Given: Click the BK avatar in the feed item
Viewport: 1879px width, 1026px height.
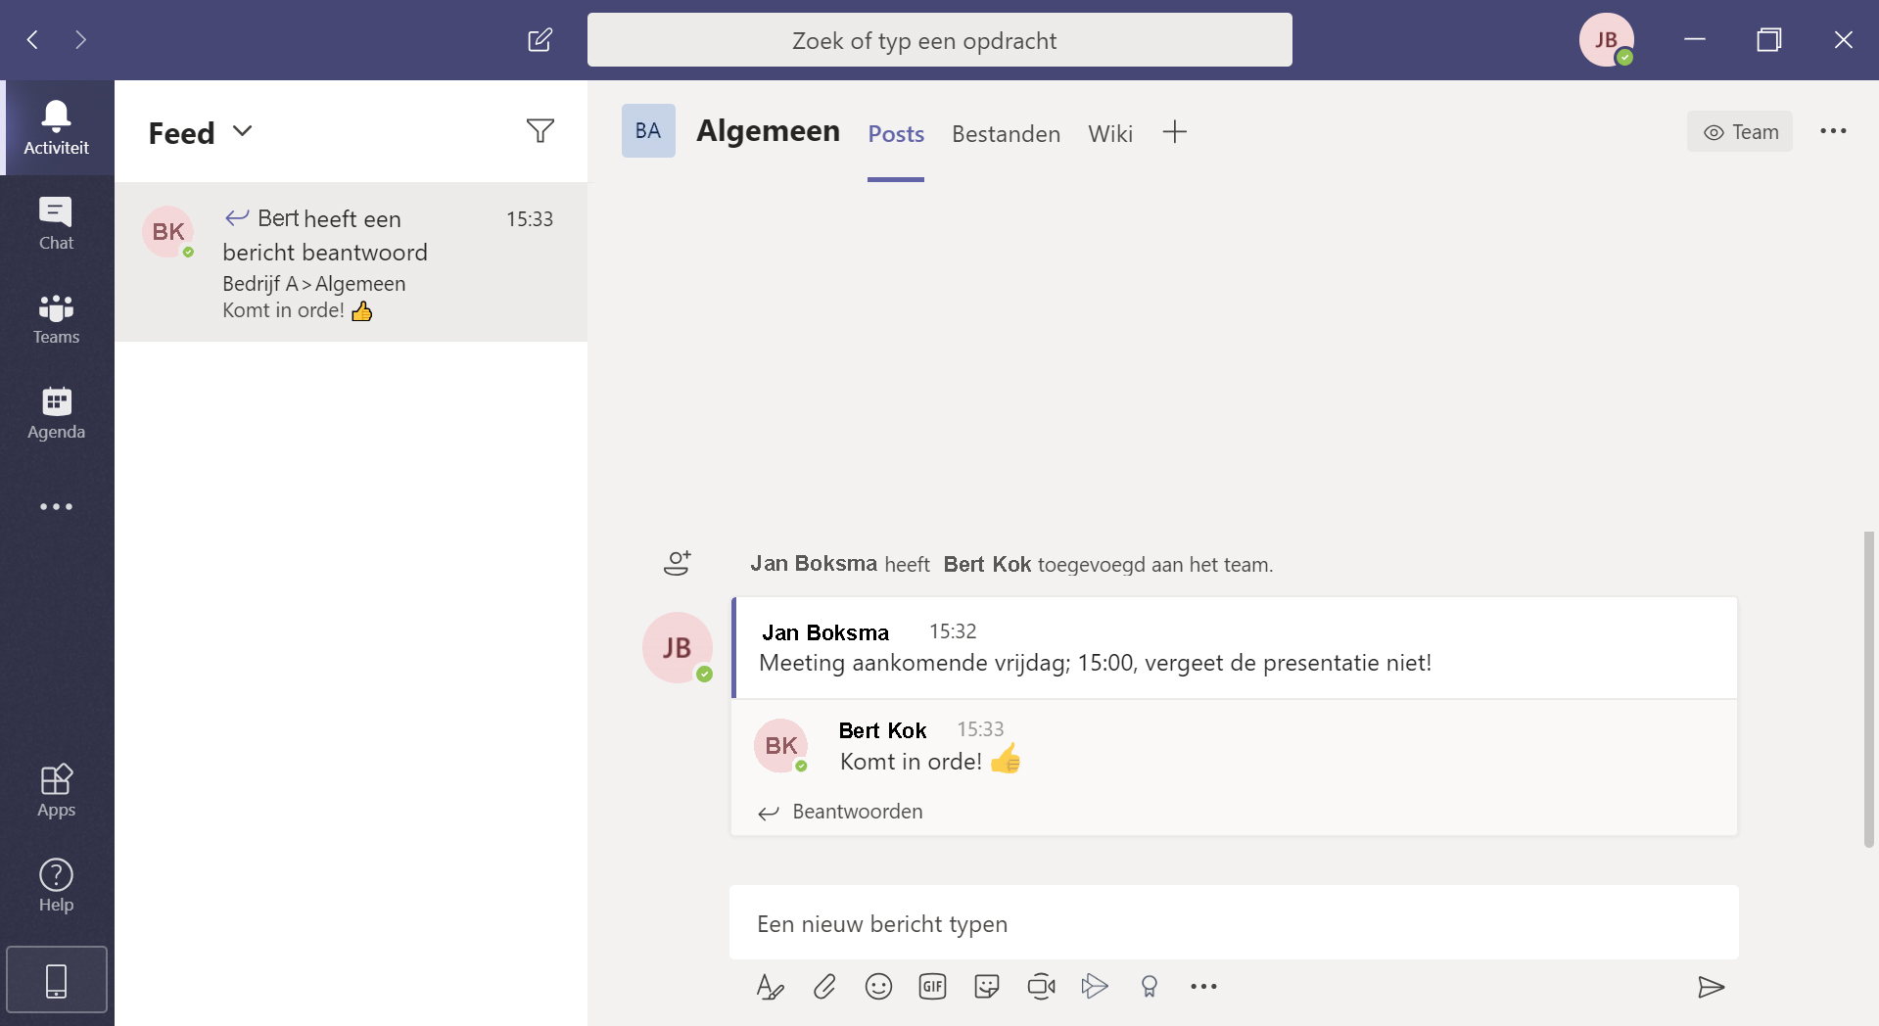Looking at the screenshot, I should click(x=168, y=232).
